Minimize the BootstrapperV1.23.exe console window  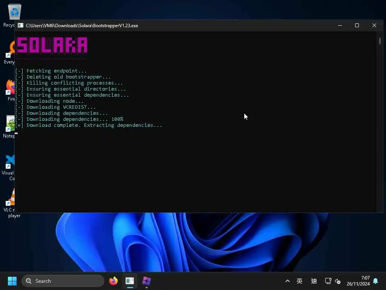[340, 25]
